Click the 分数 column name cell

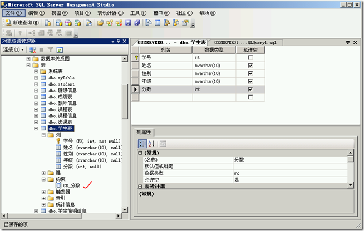click(x=166, y=89)
